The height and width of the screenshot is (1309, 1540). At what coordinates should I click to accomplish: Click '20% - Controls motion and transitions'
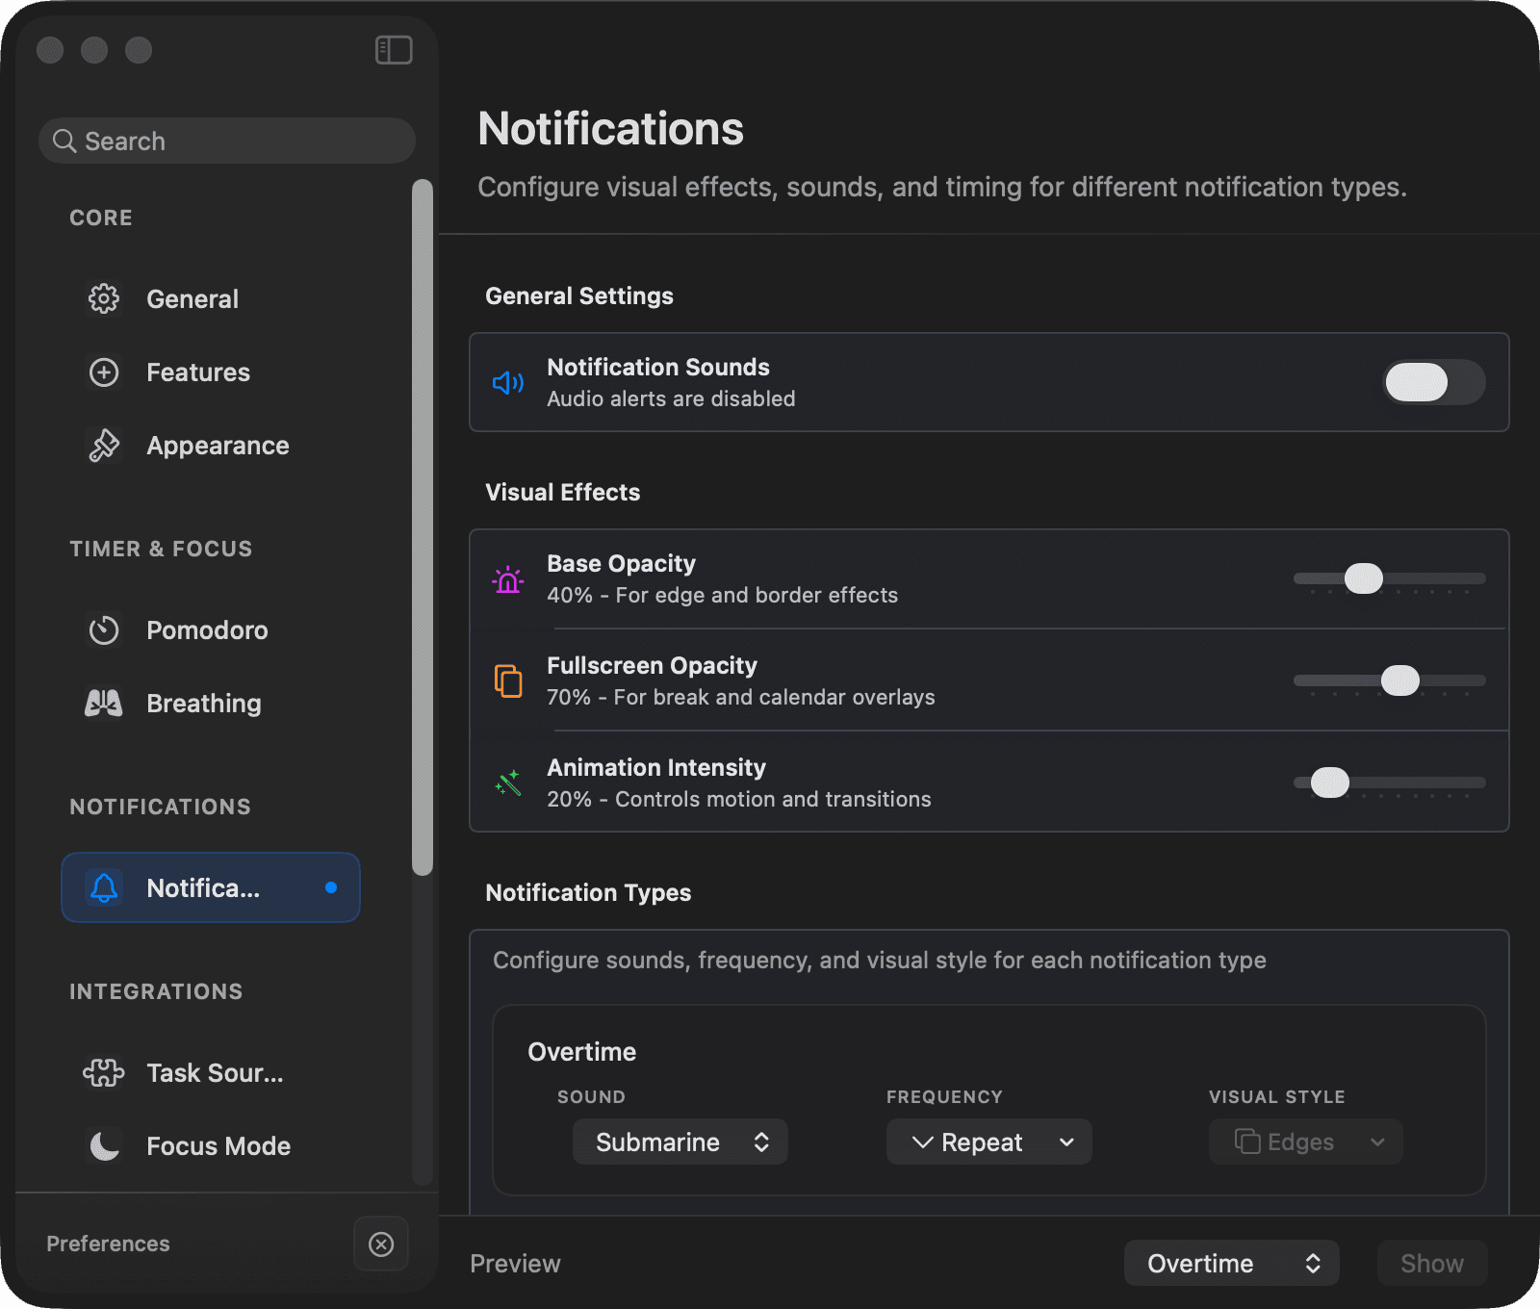pos(739,800)
